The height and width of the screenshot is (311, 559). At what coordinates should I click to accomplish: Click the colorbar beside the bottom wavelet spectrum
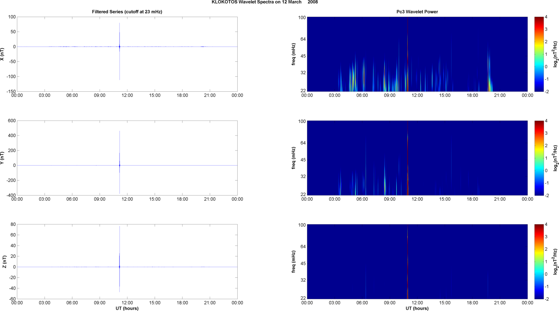pyautogui.click(x=539, y=262)
